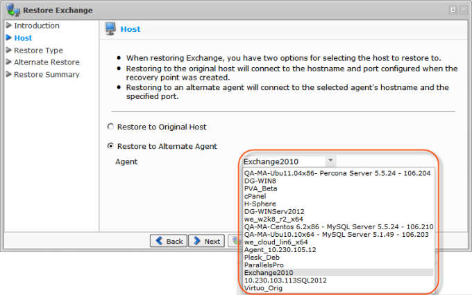Open the Alternate Restore step
Viewport: 472px width, 295px height.
[47, 62]
